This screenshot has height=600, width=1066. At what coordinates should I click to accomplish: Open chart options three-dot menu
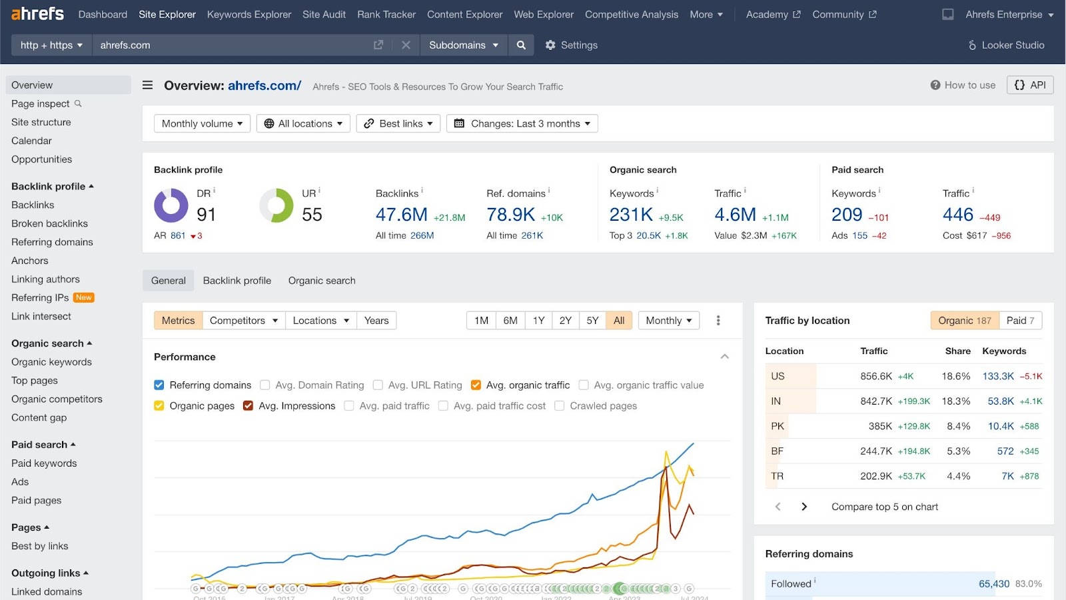click(x=718, y=321)
